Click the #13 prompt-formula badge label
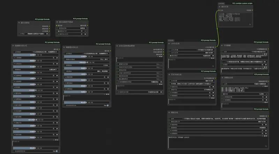This screenshot has height=154, width=279. (x=156, y=43)
